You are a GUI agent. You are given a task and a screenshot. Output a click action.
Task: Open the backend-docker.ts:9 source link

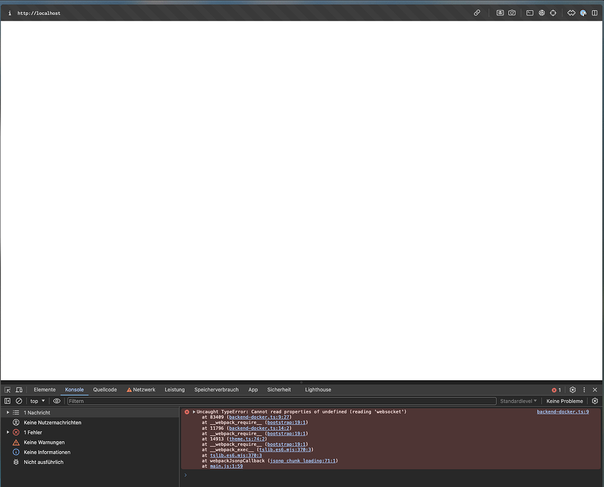(x=562, y=411)
